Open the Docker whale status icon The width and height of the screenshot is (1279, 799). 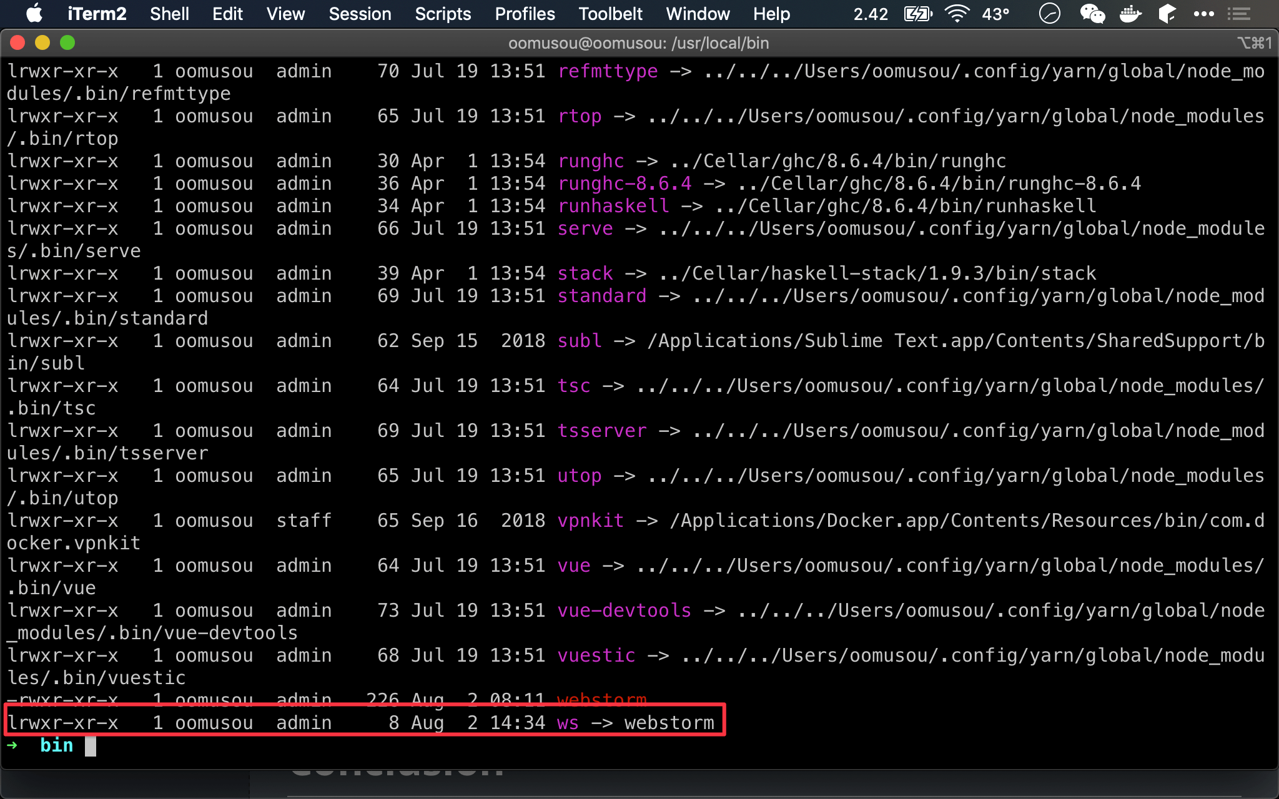click(1130, 14)
